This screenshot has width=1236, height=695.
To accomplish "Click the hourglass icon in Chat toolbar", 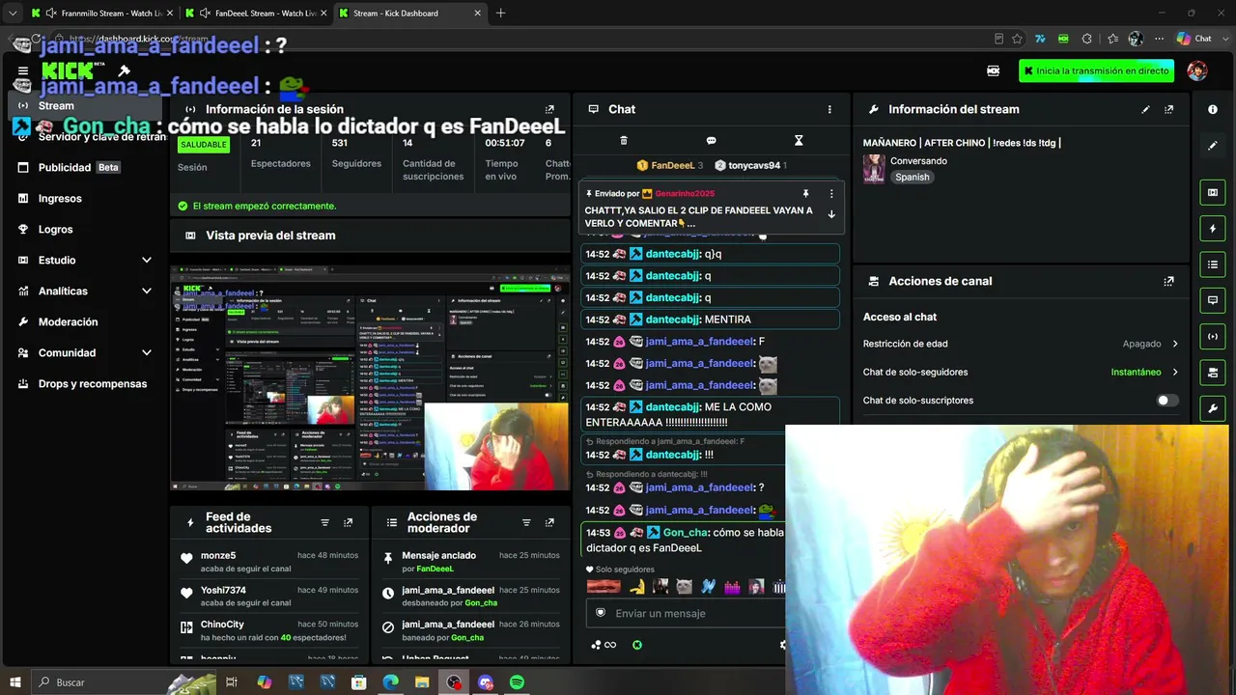I will coord(799,141).
